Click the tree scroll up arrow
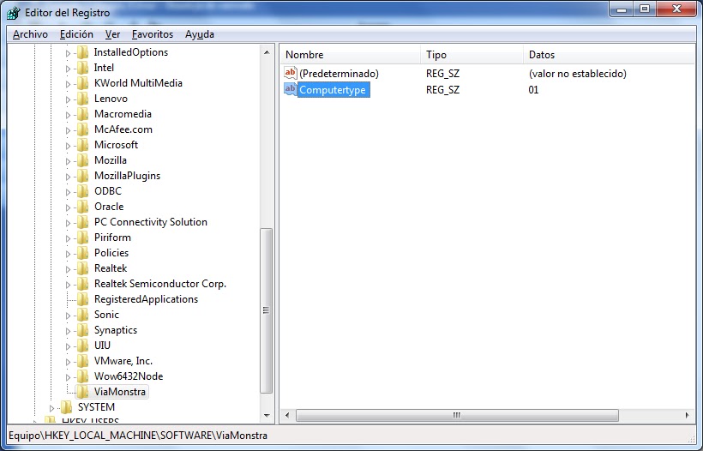 coord(267,52)
